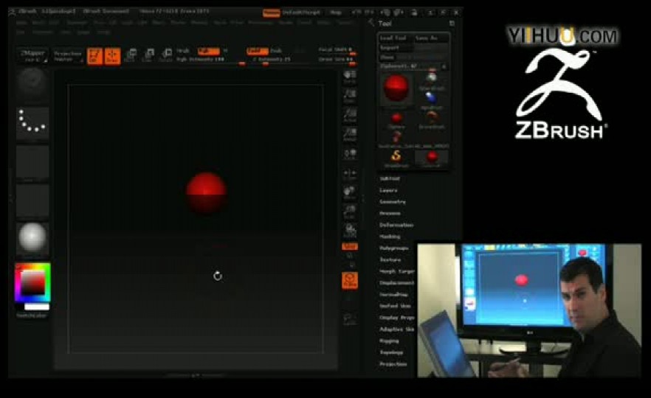Click the right-shelf Move icon
The image size is (651, 398).
(x=350, y=193)
